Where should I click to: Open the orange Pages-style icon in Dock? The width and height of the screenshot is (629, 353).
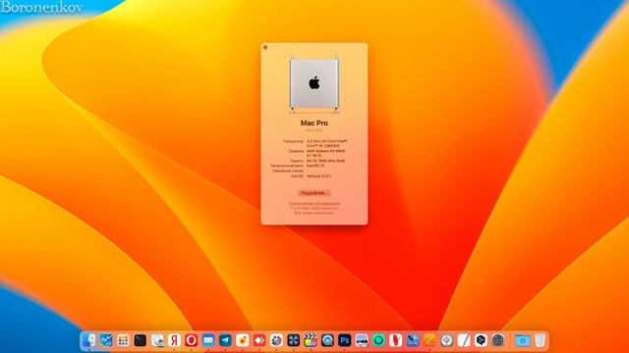pos(429,340)
